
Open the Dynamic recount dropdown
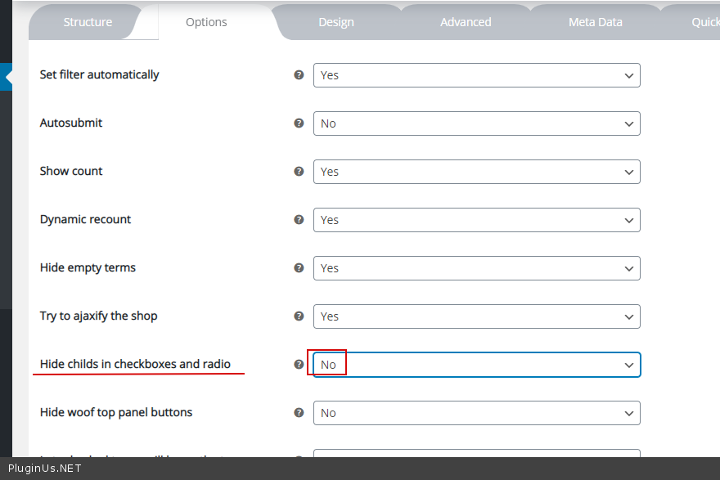(476, 220)
